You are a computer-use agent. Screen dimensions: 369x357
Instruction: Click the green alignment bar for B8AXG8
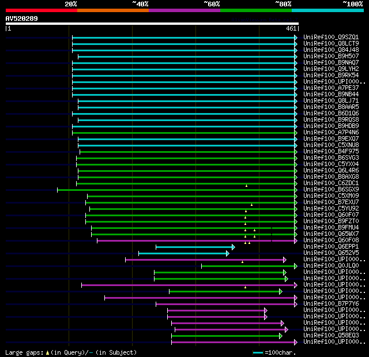click(x=186, y=178)
